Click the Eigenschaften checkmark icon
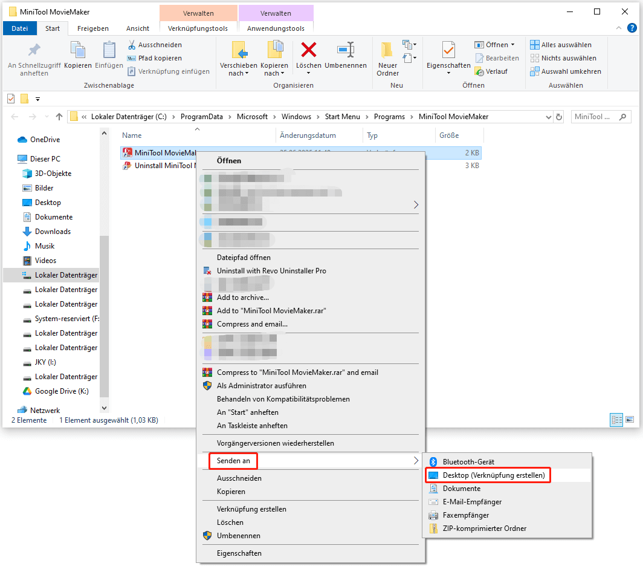 pyautogui.click(x=448, y=50)
